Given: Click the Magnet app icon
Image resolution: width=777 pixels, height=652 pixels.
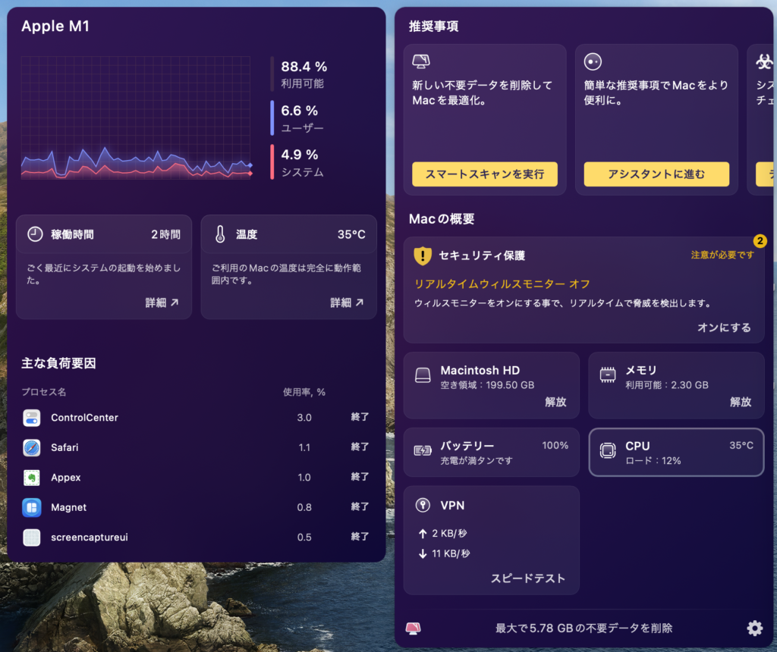Looking at the screenshot, I should click(32, 507).
